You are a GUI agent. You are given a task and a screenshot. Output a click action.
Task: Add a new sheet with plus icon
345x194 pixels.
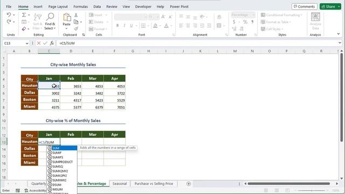click(189, 184)
